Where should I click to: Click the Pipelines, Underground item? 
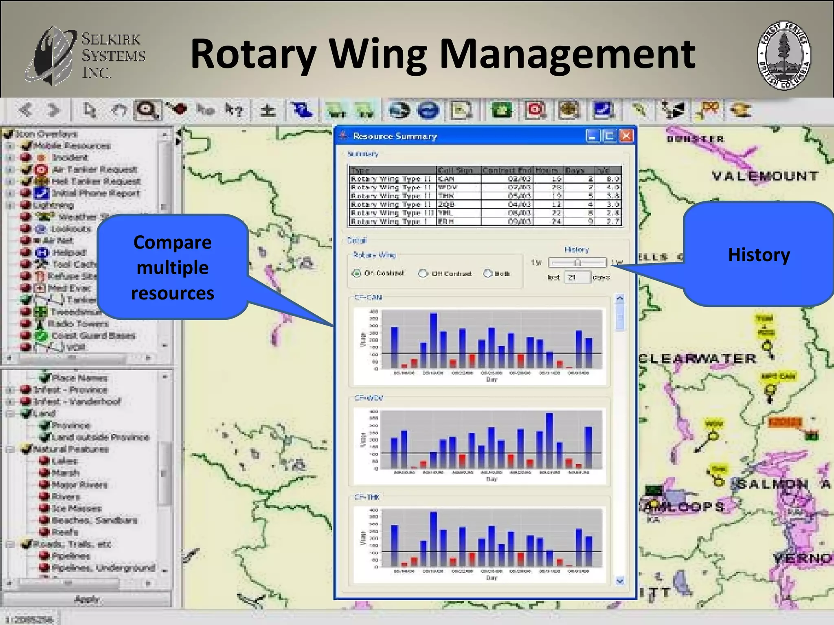[103, 568]
